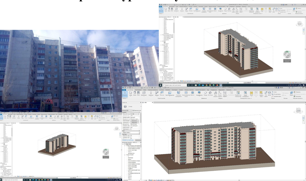Select the Ограждение tool in the Revit window with Properties palette
The image size is (306, 181).
(199, 94)
